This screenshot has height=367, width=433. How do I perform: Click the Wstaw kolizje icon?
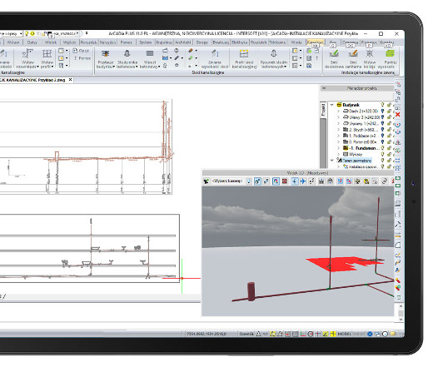point(370,53)
